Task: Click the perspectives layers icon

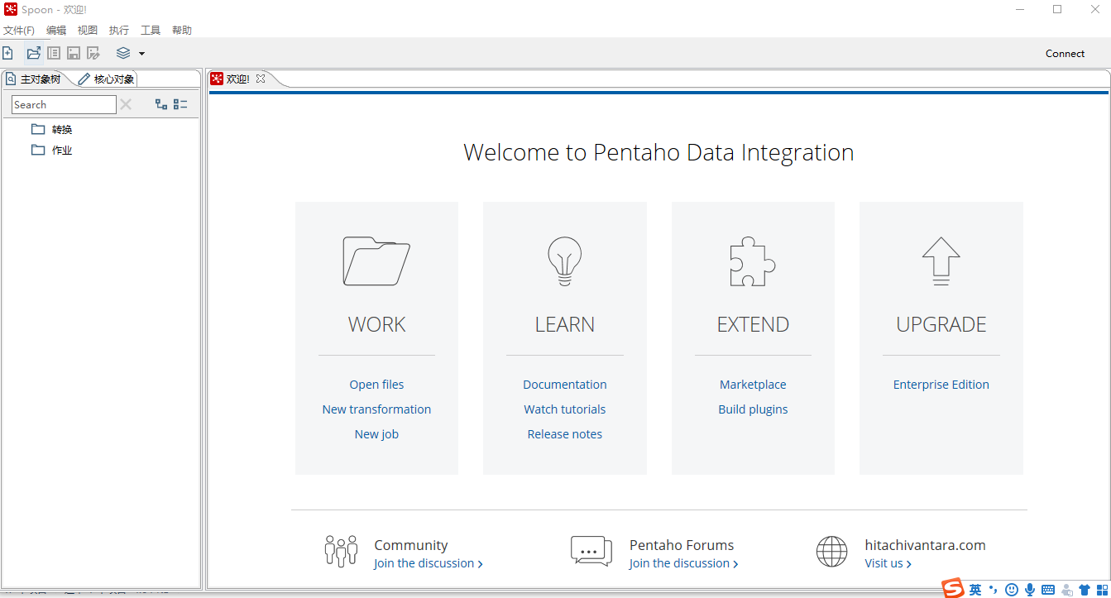Action: [123, 54]
